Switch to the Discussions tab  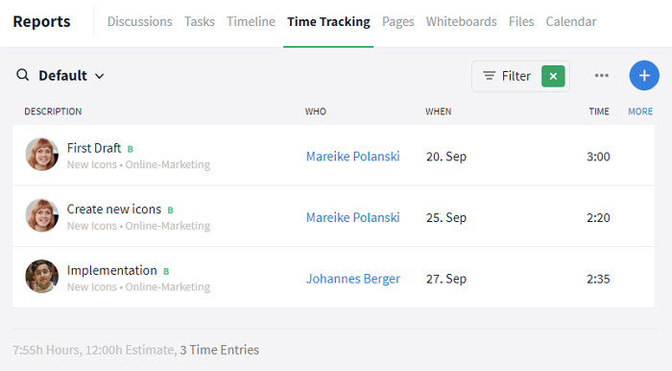pyautogui.click(x=140, y=21)
